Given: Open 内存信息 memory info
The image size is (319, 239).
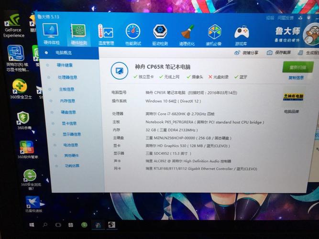Looking at the screenshot, I should pos(67,101).
